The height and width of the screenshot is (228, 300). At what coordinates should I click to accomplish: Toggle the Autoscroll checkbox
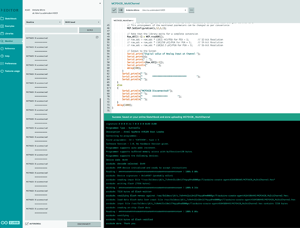(x=27, y=223)
